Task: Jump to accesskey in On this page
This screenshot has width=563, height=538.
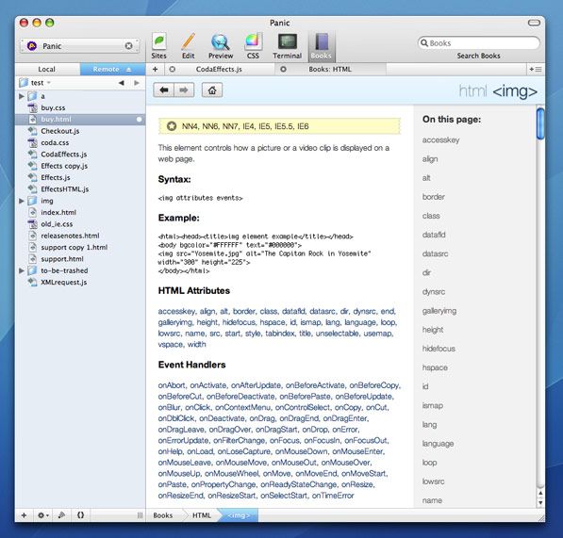Action: pos(440,139)
